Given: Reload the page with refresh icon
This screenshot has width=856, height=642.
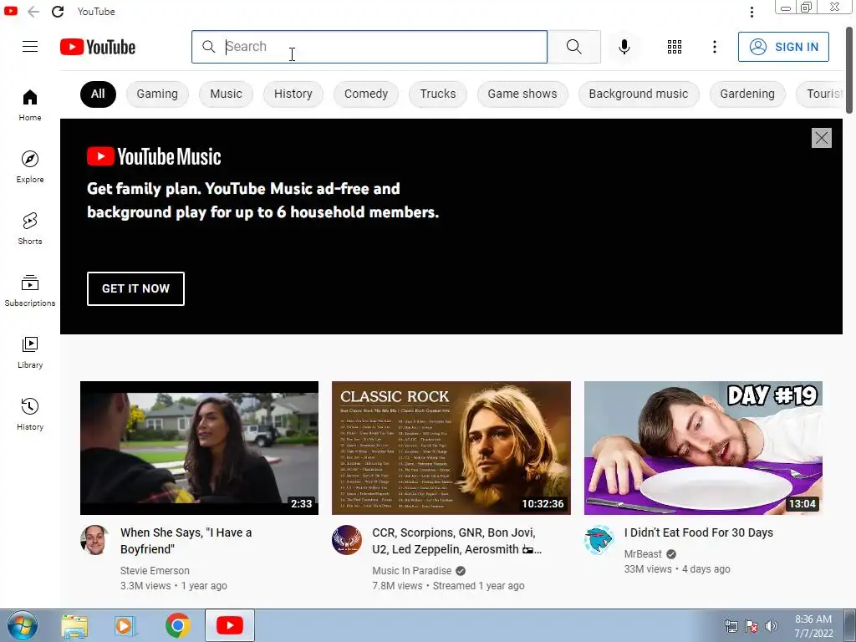Looking at the screenshot, I should (x=58, y=12).
